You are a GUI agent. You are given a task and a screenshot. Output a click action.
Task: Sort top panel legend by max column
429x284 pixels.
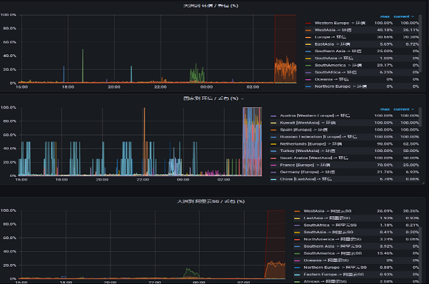385,16
